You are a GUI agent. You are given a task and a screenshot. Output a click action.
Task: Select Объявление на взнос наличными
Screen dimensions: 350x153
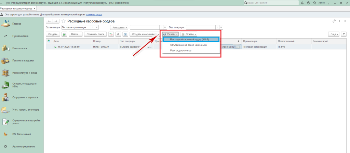click(188, 45)
